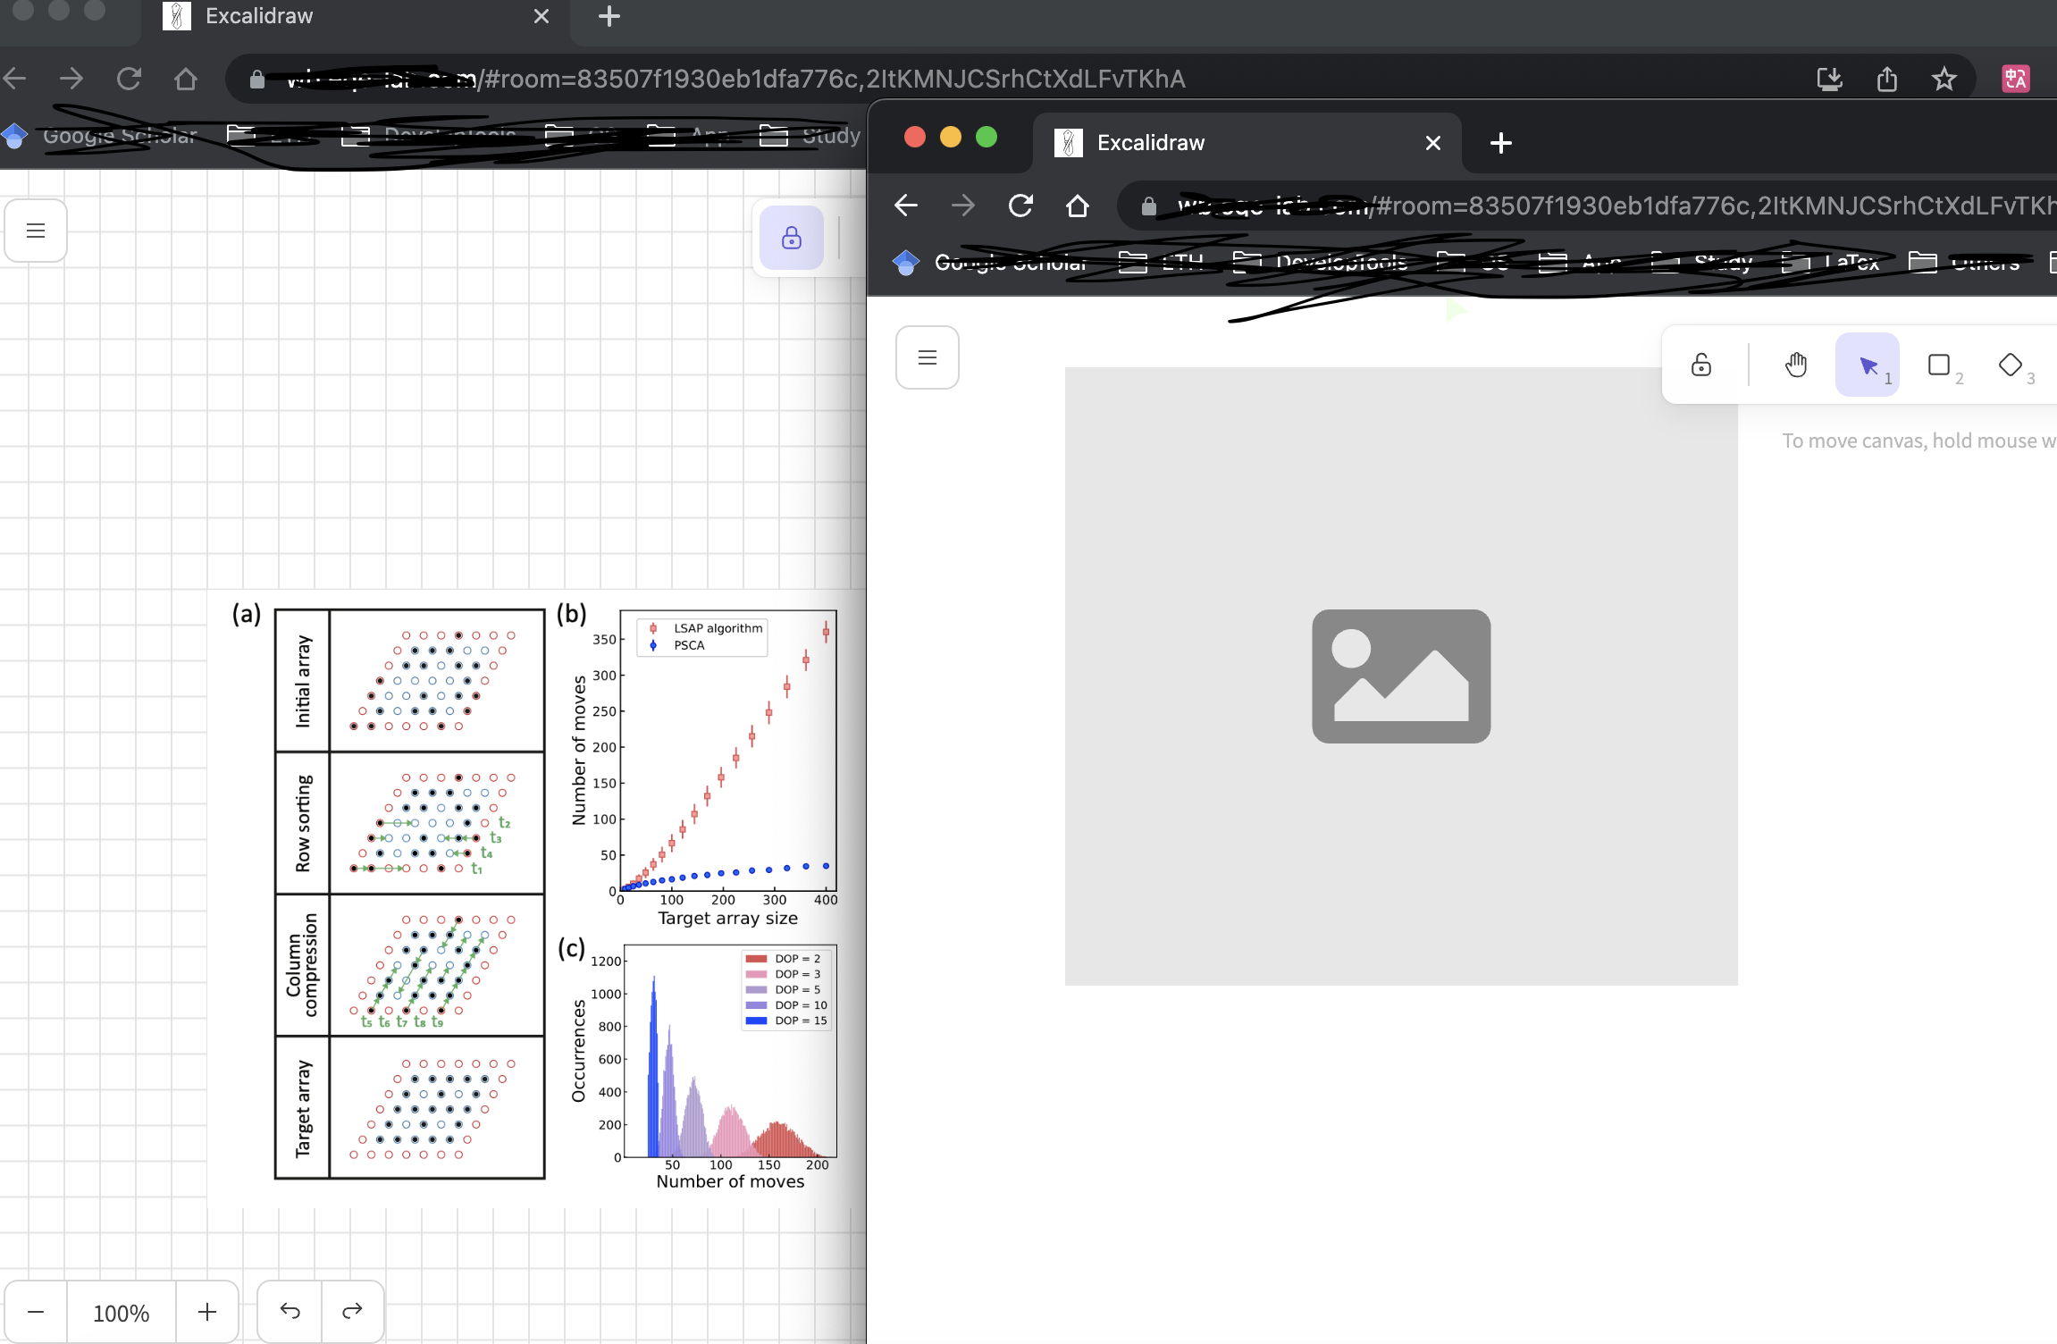Click the download icon in the address bar
Image resolution: width=2057 pixels, height=1344 pixels.
(1831, 79)
